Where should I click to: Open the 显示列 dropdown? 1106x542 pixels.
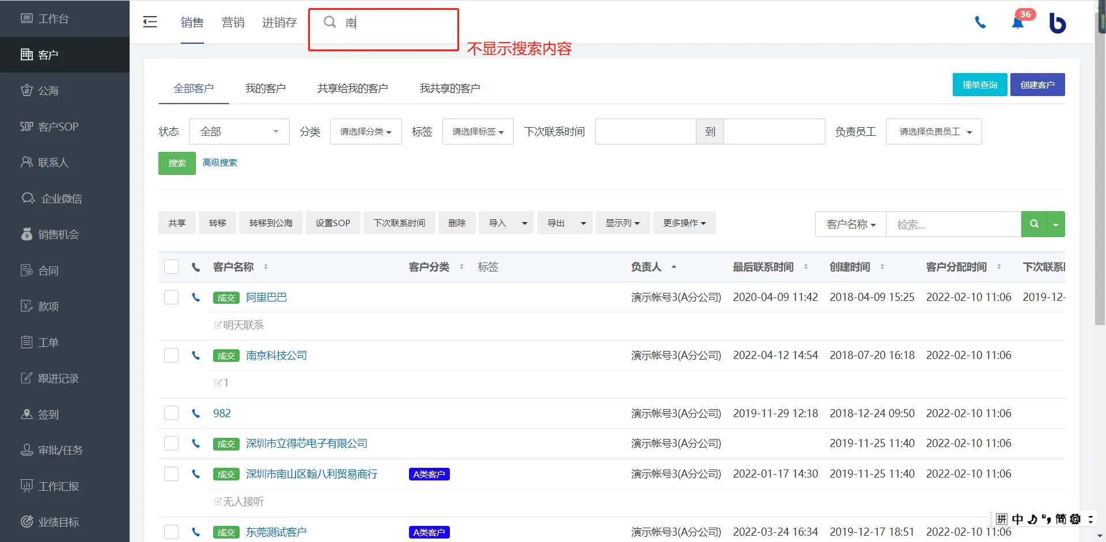click(x=623, y=223)
